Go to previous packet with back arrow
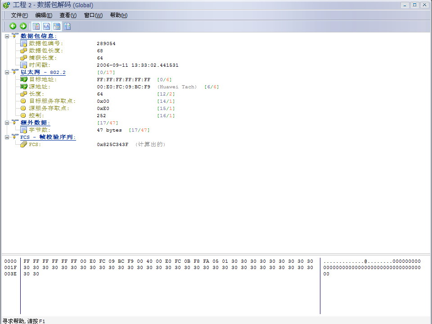This screenshot has height=324, width=432. (x=13, y=26)
